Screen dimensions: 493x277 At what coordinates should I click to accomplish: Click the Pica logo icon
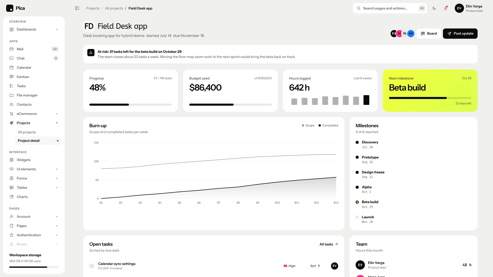pyautogui.click(x=10, y=8)
